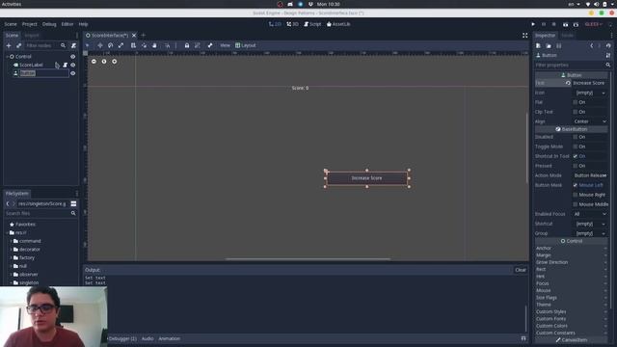Image resolution: width=617 pixels, height=347 pixels.
Task: Revert the Button's Text property to default
Action: [x=568, y=83]
